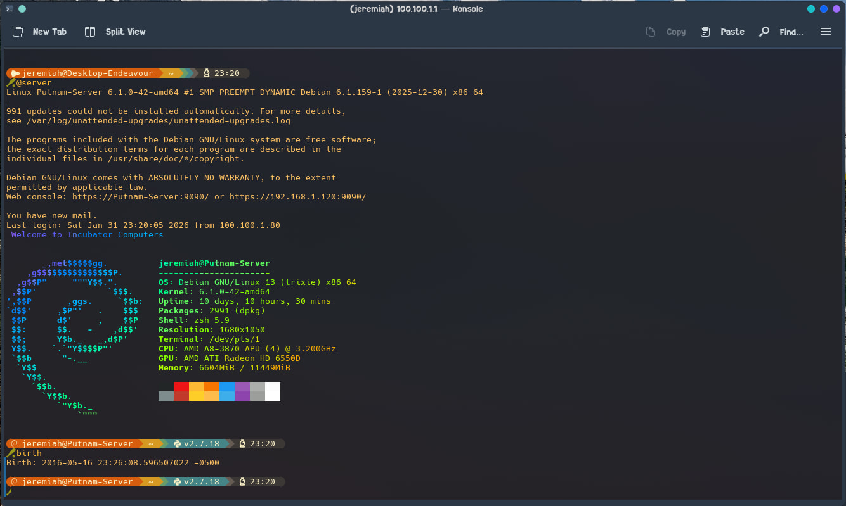Screen dimensions: 846x506
Task: Pick the bright red neofetch color block
Action: 181,386
